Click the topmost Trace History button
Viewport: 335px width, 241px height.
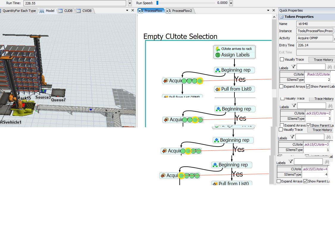click(323, 60)
